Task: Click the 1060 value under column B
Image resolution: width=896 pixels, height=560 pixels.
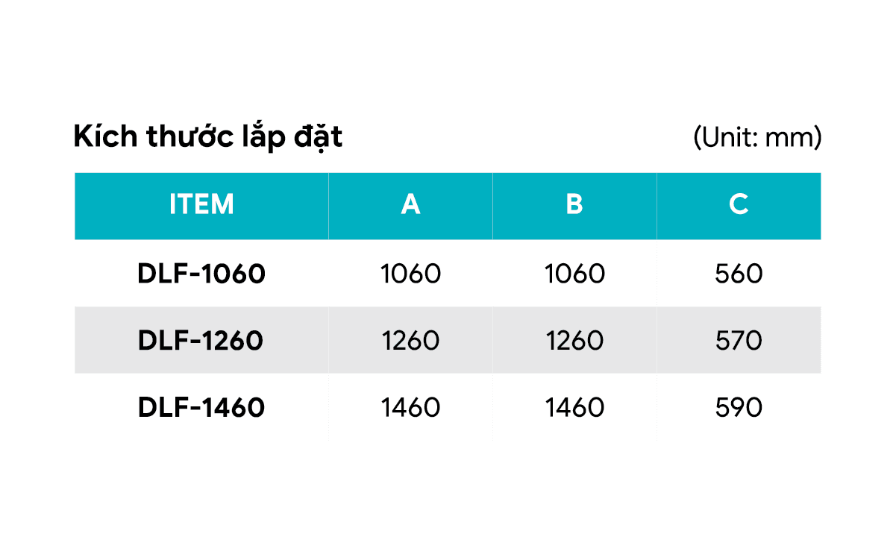Action: pyautogui.click(x=574, y=274)
